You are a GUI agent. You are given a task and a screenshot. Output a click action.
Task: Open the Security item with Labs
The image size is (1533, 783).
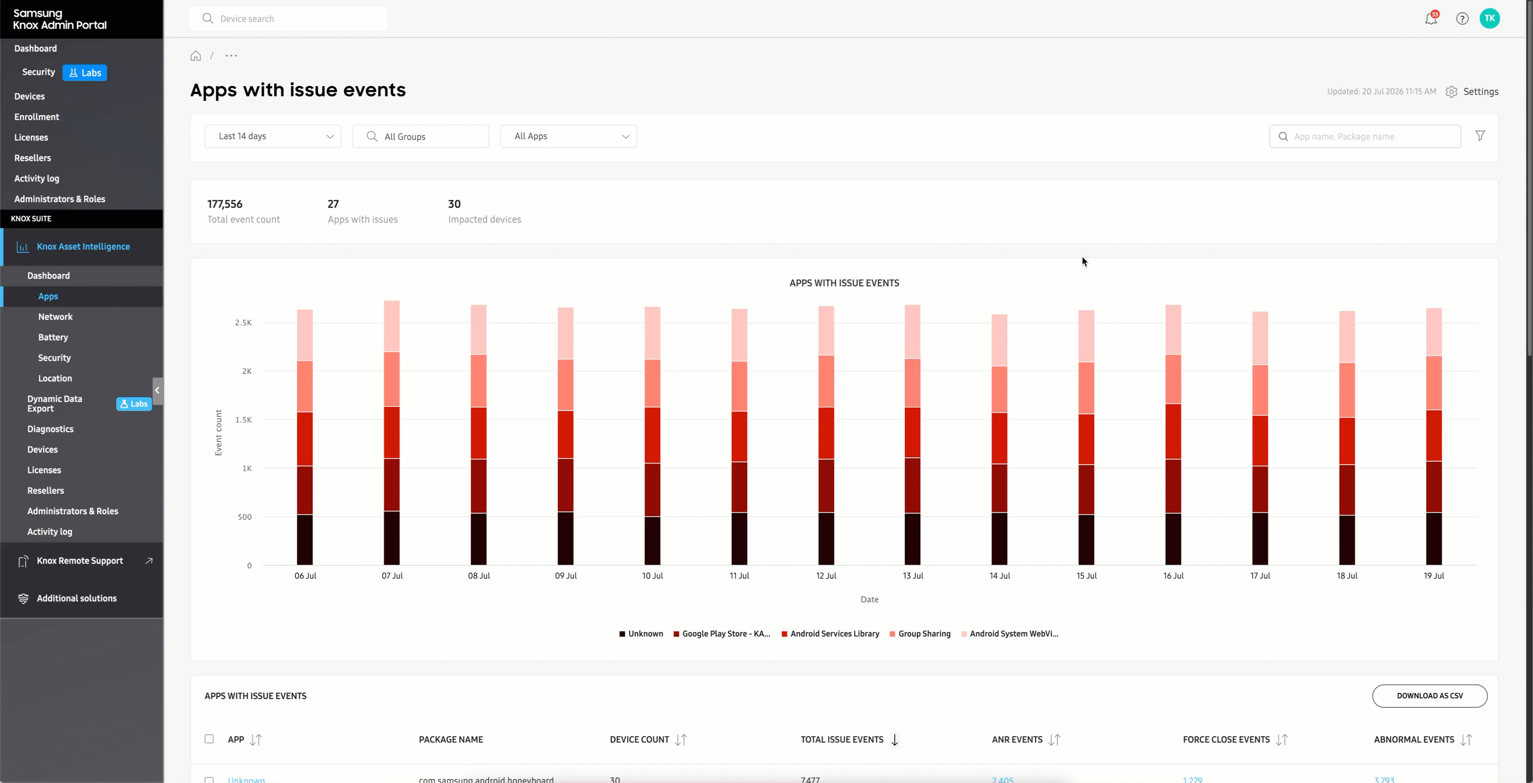39,72
